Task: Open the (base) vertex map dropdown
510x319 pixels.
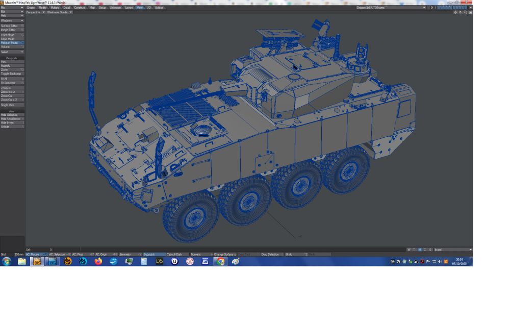Action: [453, 250]
